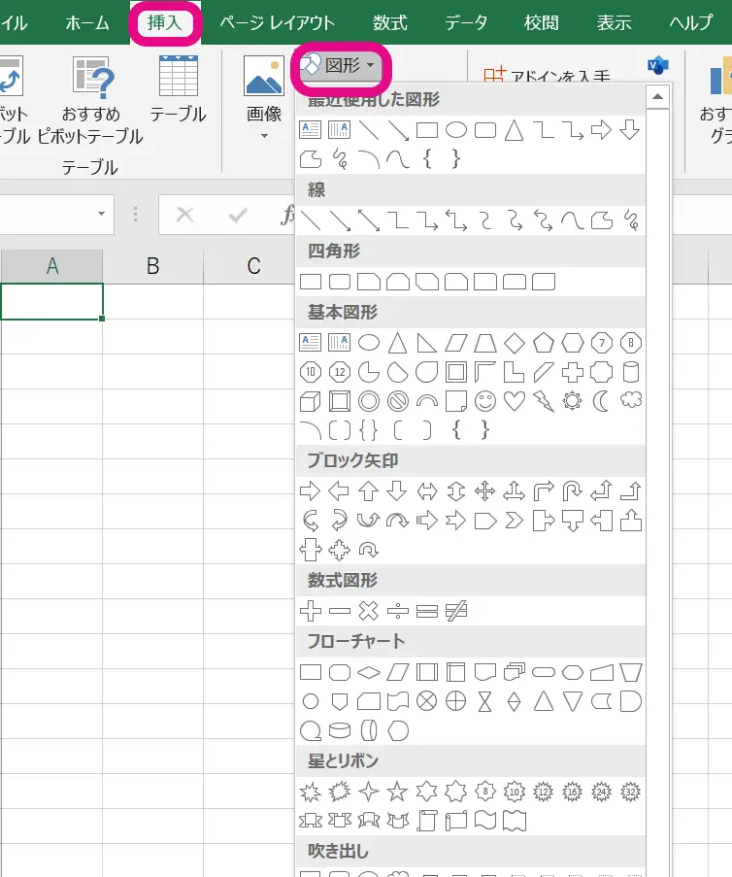The height and width of the screenshot is (877, 732).
Task: Select smiley face shape
Action: (484, 401)
